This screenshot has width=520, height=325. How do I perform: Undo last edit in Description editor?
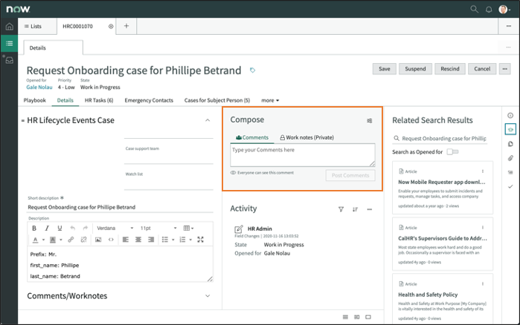click(x=73, y=228)
